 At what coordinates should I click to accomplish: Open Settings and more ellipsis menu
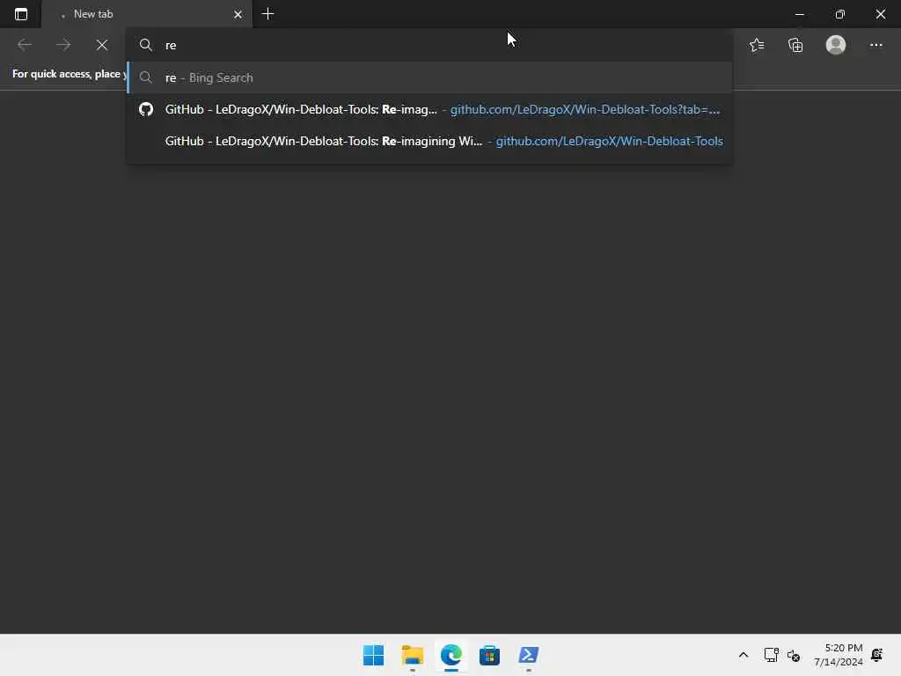pos(875,45)
